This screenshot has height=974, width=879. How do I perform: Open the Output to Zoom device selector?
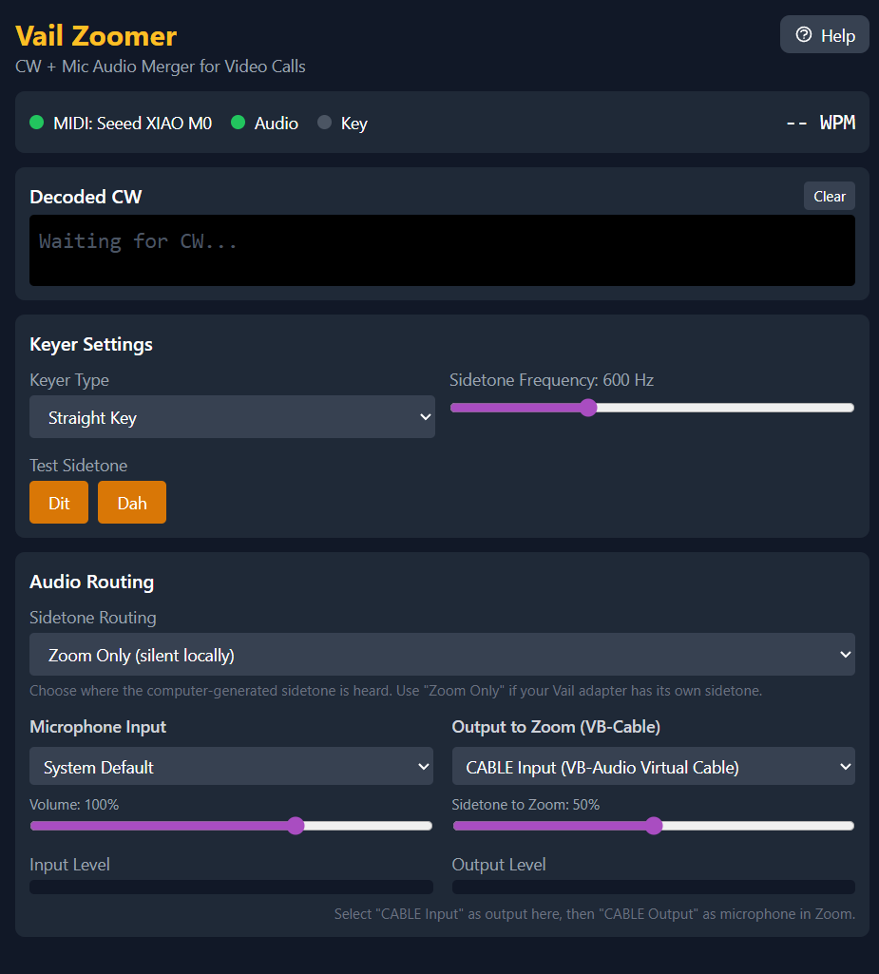653,766
